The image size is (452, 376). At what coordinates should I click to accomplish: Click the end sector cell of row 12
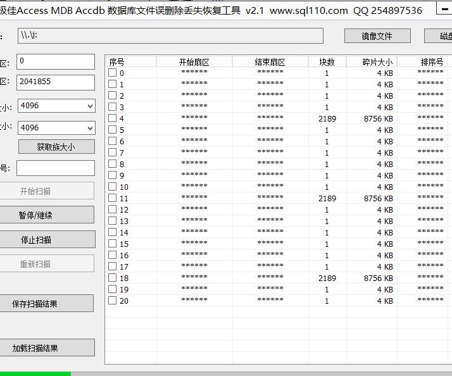(270, 209)
